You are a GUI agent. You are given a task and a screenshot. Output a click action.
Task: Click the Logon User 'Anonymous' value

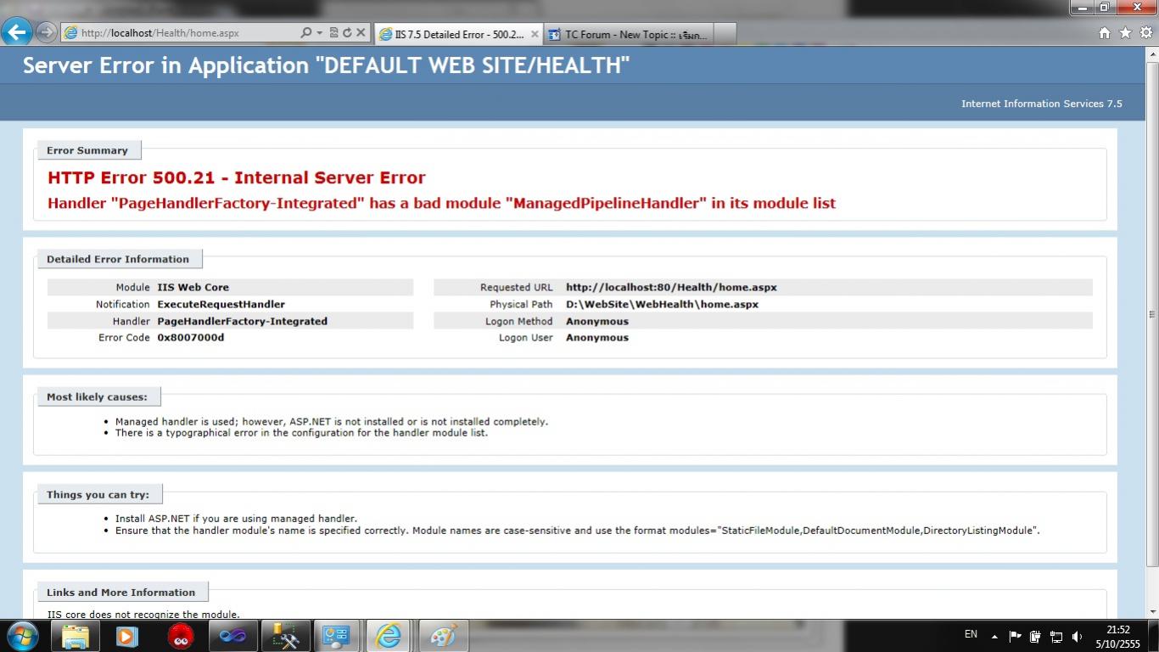pos(597,337)
